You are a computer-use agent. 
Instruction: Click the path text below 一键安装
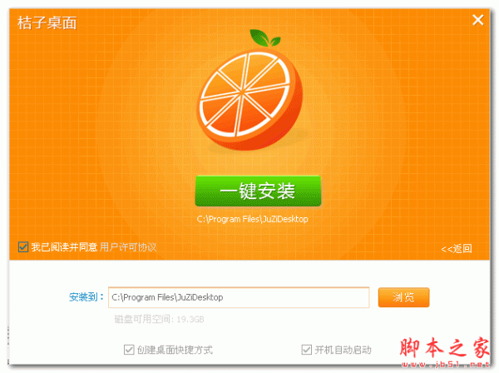coord(252,219)
